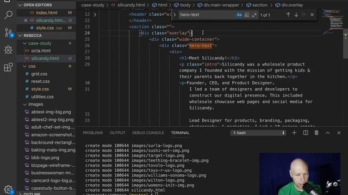Image resolution: width=348 pixels, height=195 pixels.
Task: Open the Extensions view
Action: point(8,67)
